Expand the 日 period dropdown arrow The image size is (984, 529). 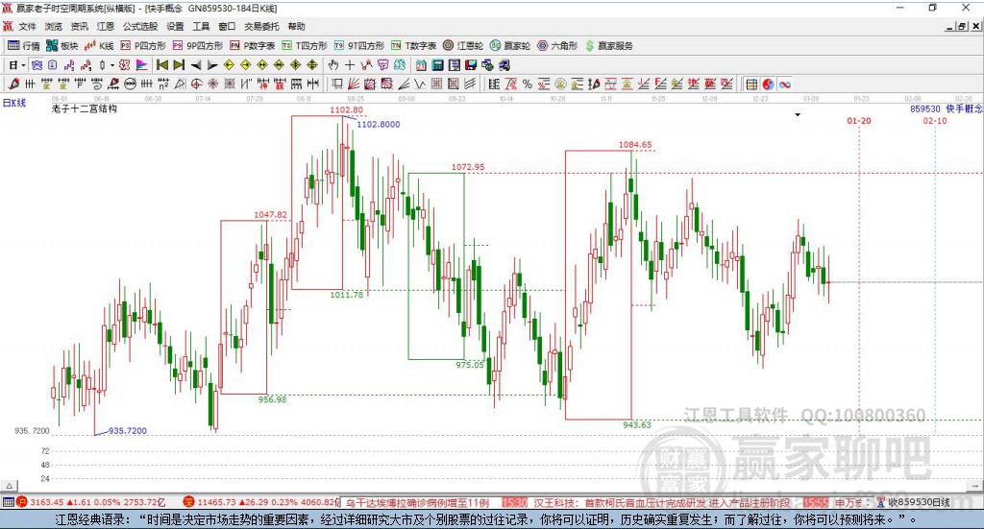point(23,65)
